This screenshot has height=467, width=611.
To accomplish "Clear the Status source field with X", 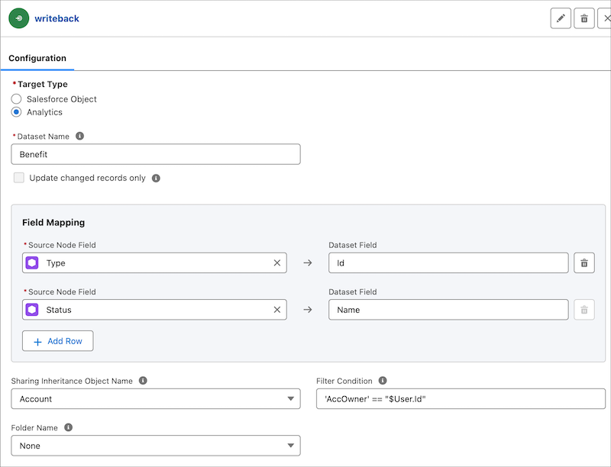I will point(277,310).
